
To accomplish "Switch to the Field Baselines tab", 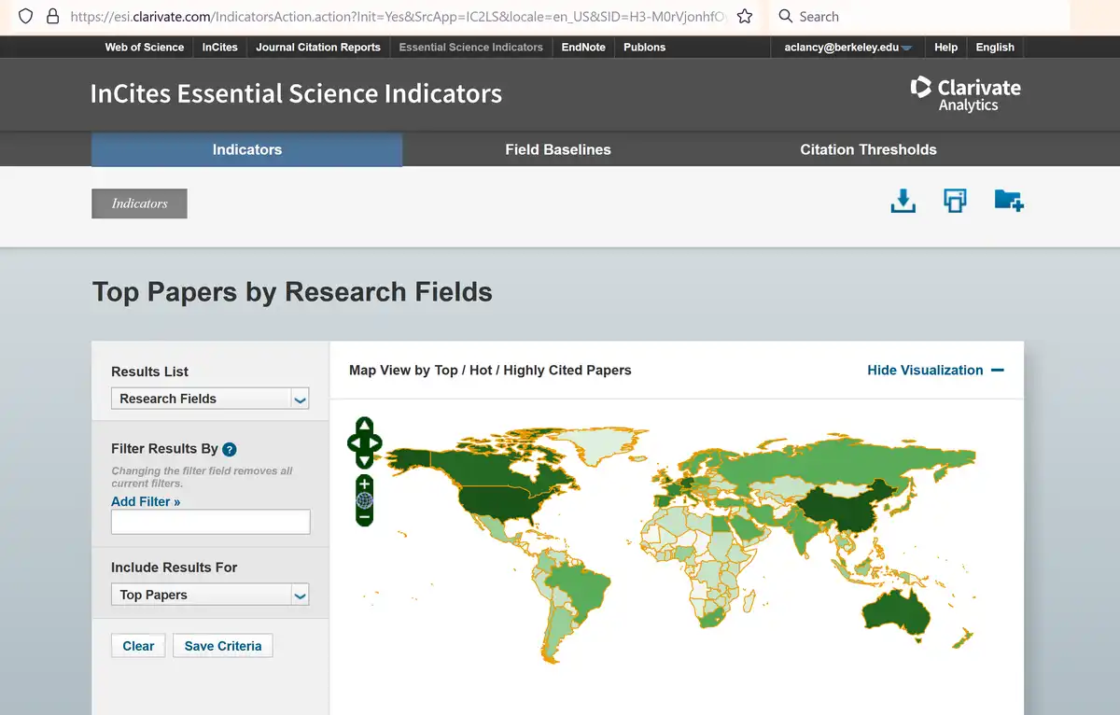I will pyautogui.click(x=558, y=149).
